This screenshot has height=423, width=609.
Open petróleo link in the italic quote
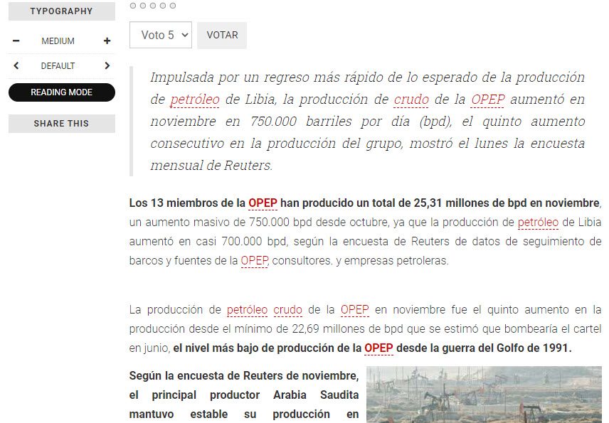coord(194,100)
